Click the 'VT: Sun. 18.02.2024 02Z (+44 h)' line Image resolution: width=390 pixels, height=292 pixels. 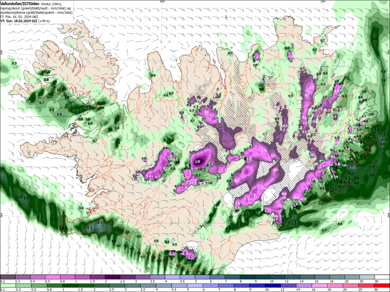(25, 21)
